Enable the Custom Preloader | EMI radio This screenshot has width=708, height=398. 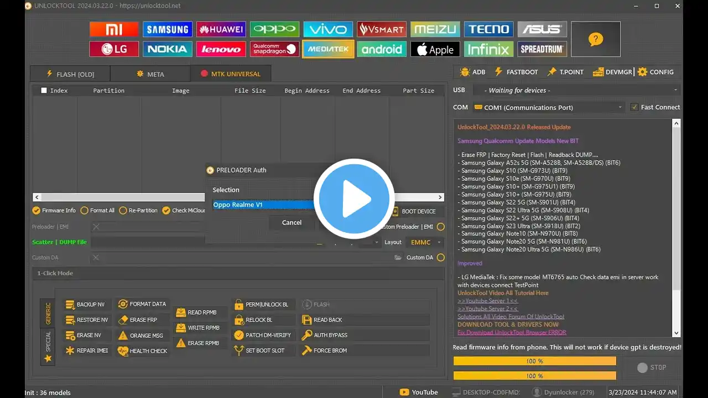coord(441,227)
